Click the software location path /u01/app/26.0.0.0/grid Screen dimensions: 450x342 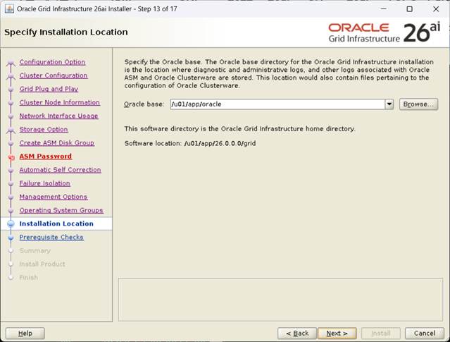click(x=220, y=143)
